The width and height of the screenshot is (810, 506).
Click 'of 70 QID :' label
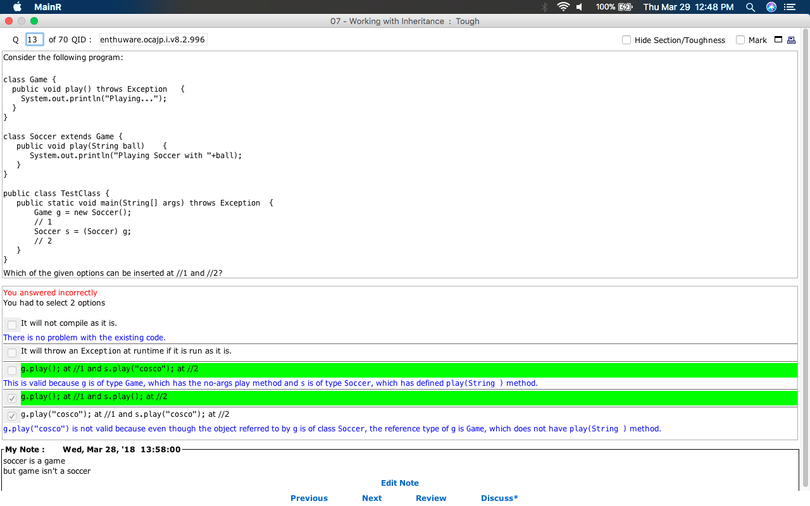70,40
